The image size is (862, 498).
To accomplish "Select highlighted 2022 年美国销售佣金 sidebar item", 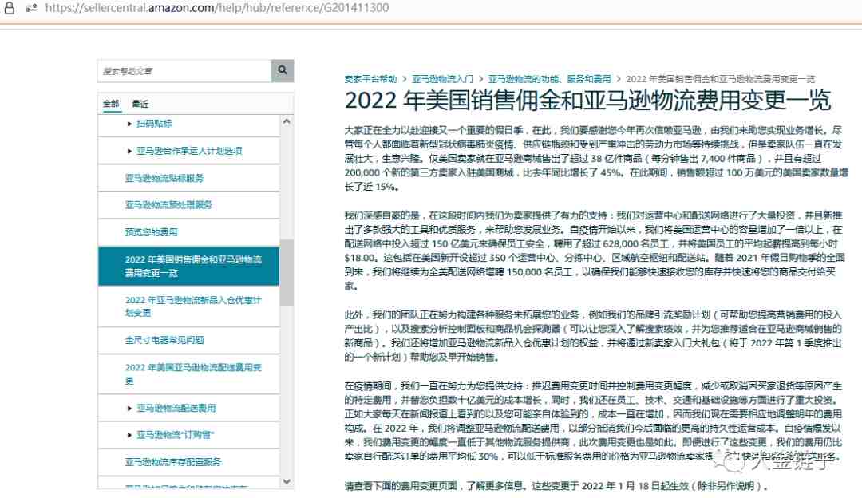I will click(188, 266).
